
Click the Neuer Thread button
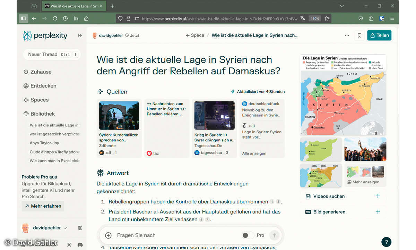[51, 55]
